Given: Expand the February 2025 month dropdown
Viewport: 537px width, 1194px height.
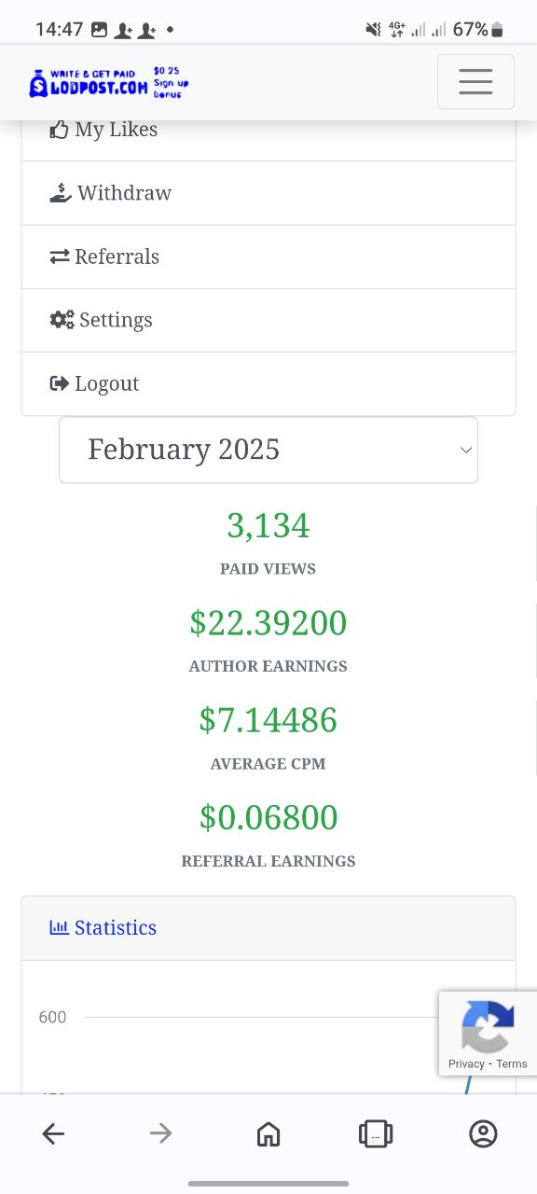Looking at the screenshot, I should [268, 450].
